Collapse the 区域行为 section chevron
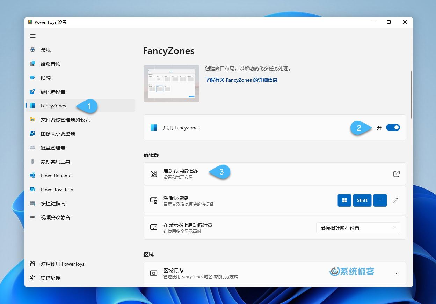This screenshot has height=304, width=436. [x=397, y=273]
